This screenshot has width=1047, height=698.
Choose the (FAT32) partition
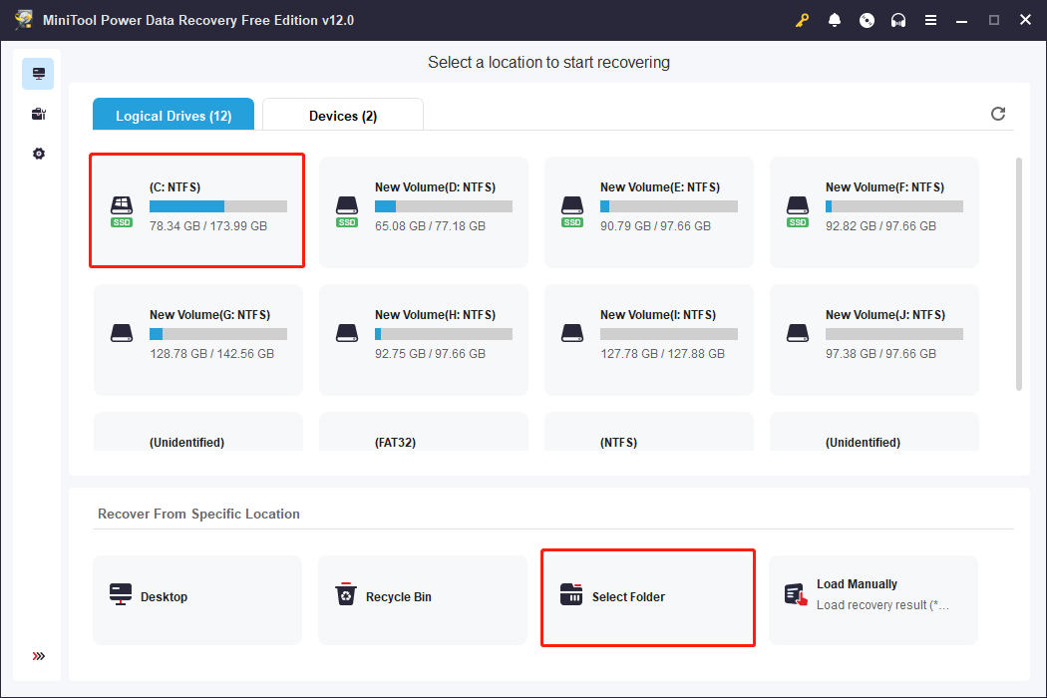click(395, 442)
